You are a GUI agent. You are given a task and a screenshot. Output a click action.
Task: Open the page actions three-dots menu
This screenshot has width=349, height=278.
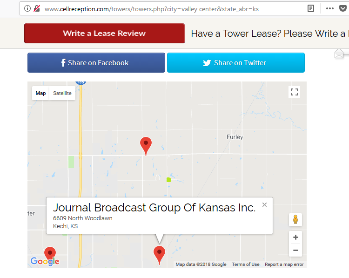pos(329,8)
